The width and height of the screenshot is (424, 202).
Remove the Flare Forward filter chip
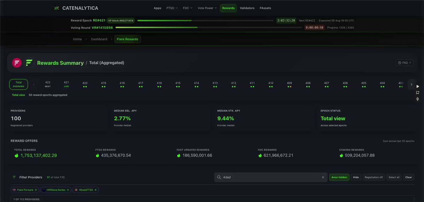coord(36,190)
